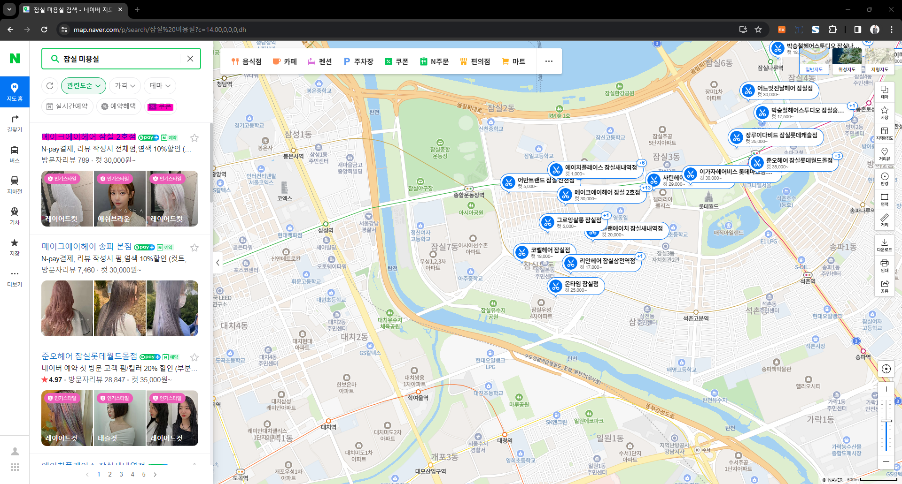Click the 저장 star in the map toolbar
This screenshot has height=484, width=902.
coord(885,113)
